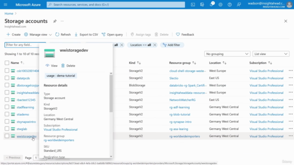The height and width of the screenshot is (165, 294).
Task: Open the List view dropdown
Action: (271, 54)
